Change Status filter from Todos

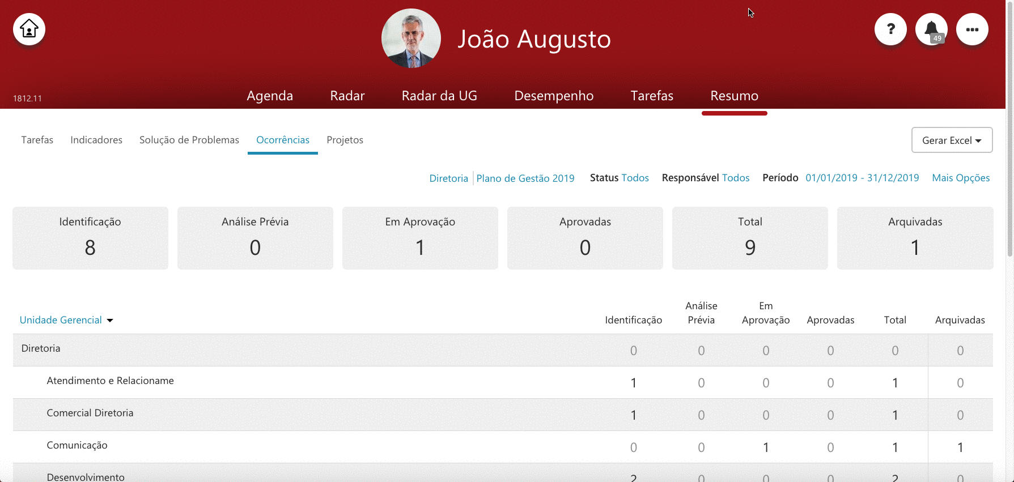tap(635, 178)
